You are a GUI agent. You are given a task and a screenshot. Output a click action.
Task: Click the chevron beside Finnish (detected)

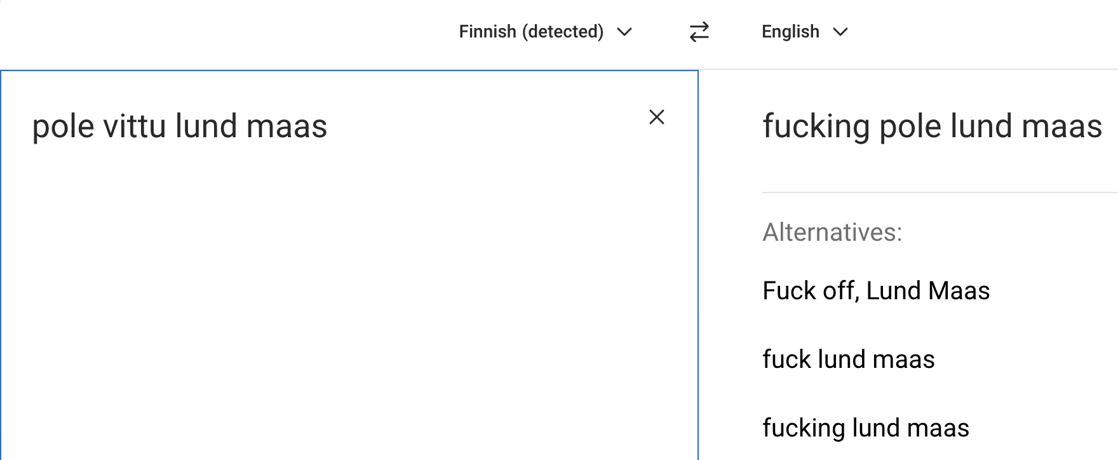point(624,32)
